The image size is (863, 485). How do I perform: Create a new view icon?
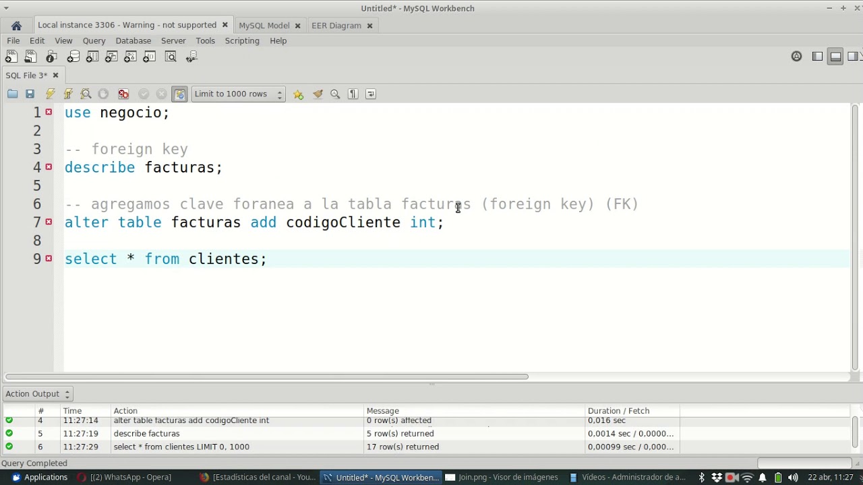[111, 57]
